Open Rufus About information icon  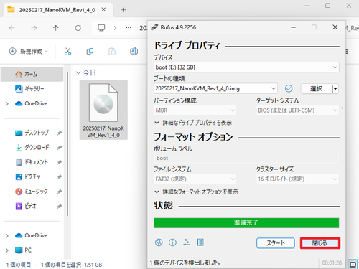172,242
